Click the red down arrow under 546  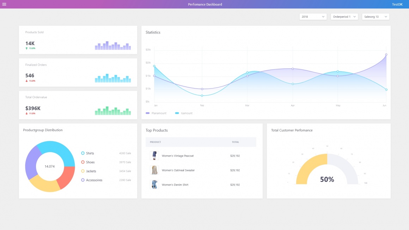[x=26, y=81]
